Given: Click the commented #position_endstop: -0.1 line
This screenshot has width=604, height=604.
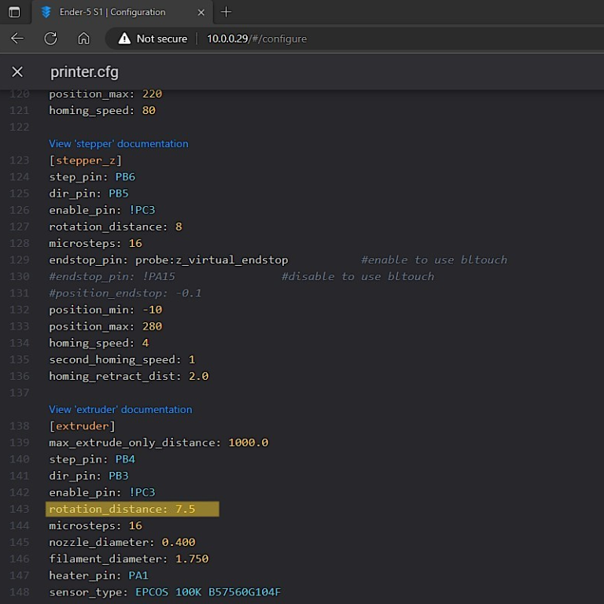Looking at the screenshot, I should [x=125, y=293].
